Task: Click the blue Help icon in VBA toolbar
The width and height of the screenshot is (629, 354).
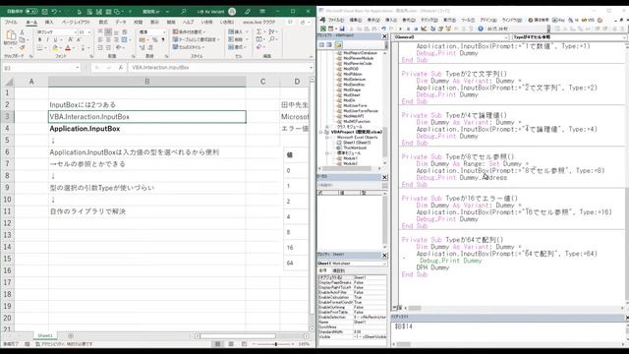Action: [481, 29]
